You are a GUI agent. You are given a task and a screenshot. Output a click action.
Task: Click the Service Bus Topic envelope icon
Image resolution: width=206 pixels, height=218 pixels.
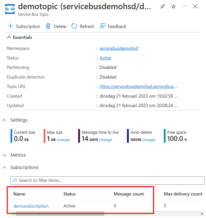[x=10, y=9]
